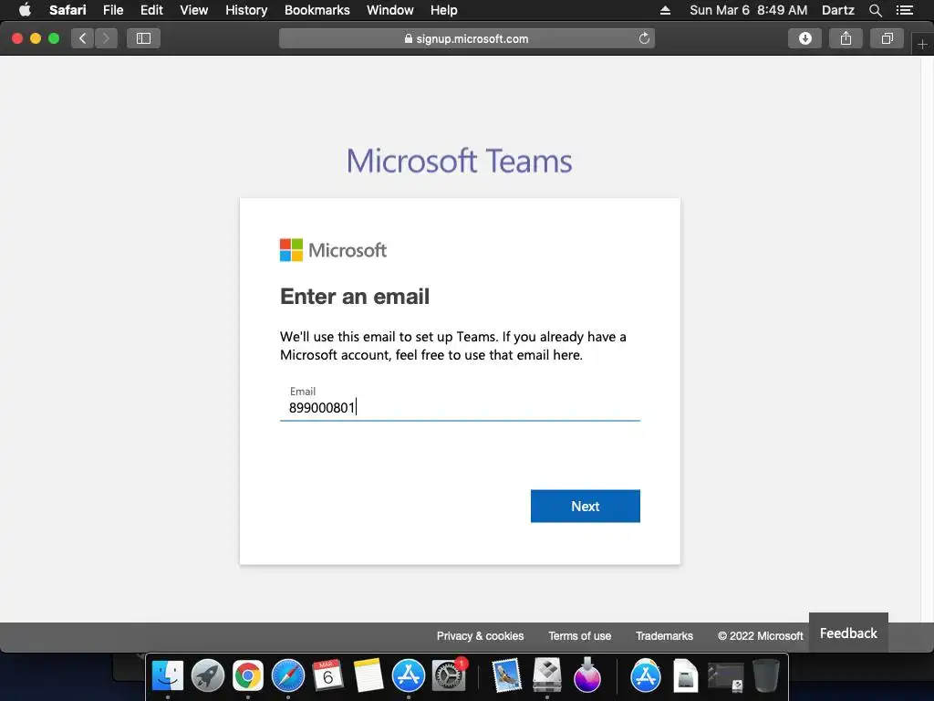Viewport: 934px width, 701px height.
Task: Open the macOS installer dock icon
Action: pos(587,676)
